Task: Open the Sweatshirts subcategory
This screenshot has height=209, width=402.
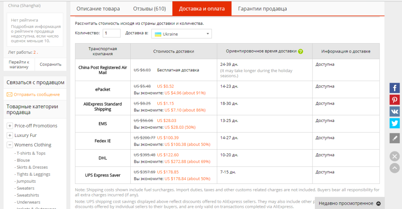Action: click(28, 195)
